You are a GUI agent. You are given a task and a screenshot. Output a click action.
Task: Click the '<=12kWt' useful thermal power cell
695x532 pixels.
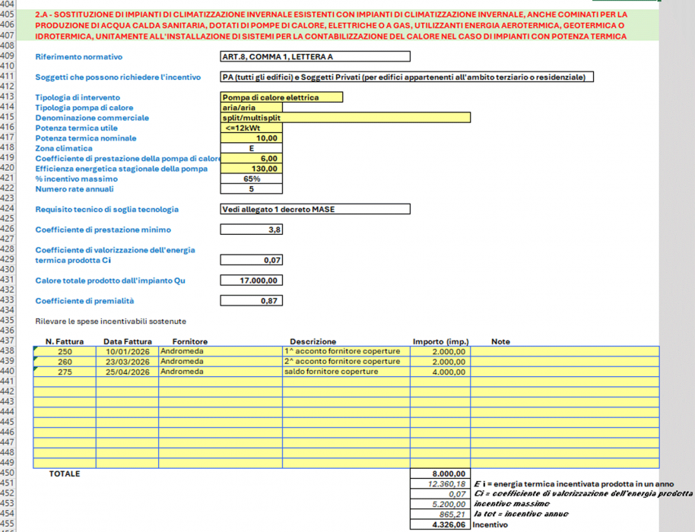tap(251, 128)
